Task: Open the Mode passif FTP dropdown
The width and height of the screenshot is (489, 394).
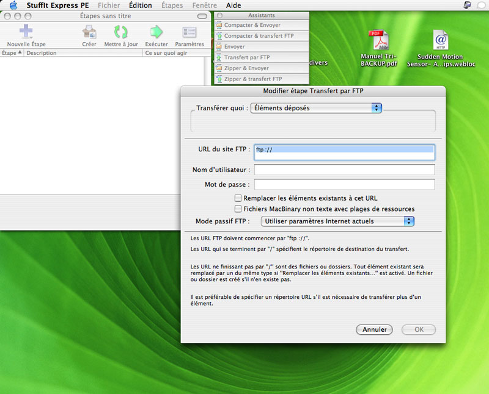Action: [337, 221]
